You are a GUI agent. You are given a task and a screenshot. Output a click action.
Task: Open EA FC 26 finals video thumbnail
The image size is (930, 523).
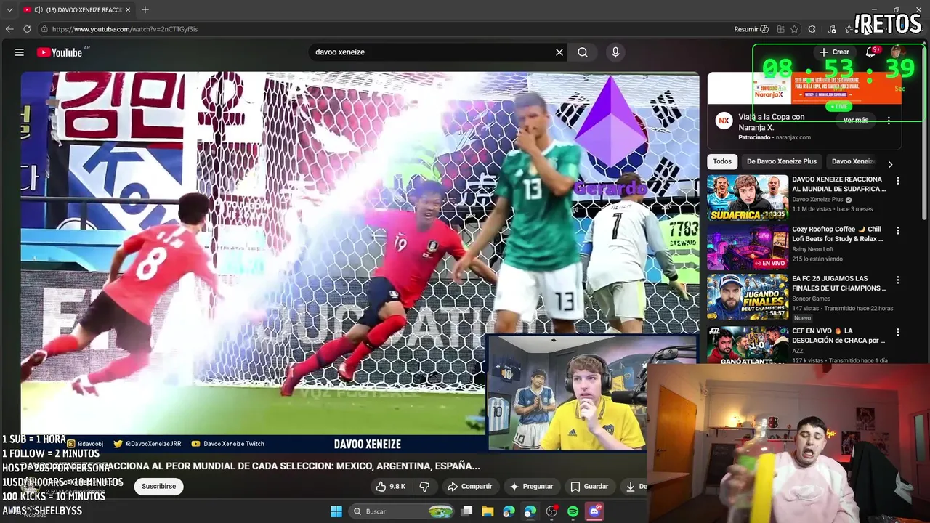coord(748,296)
